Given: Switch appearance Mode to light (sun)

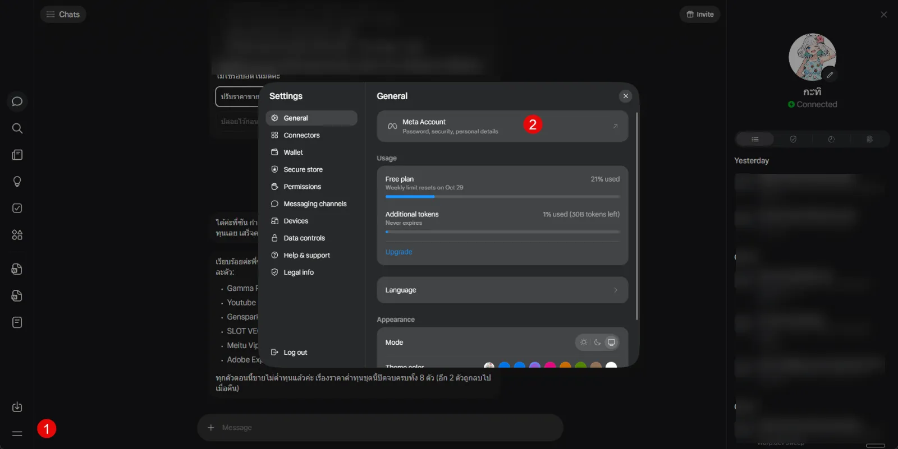Looking at the screenshot, I should click(x=584, y=342).
